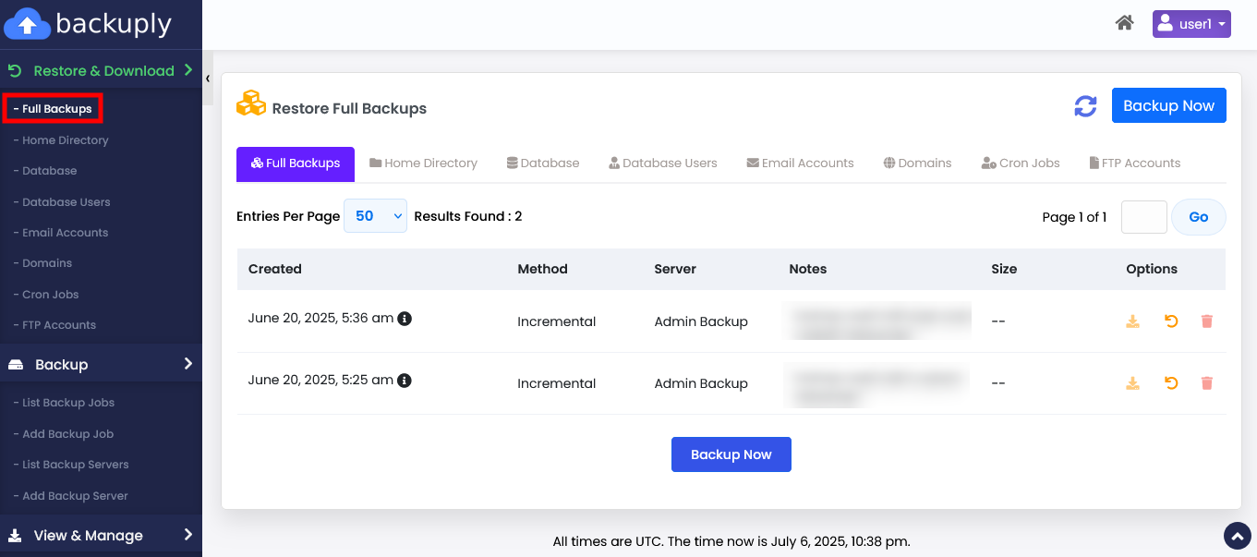Open Add Backup Job in sidebar
This screenshot has height=557, width=1257.
[67, 434]
